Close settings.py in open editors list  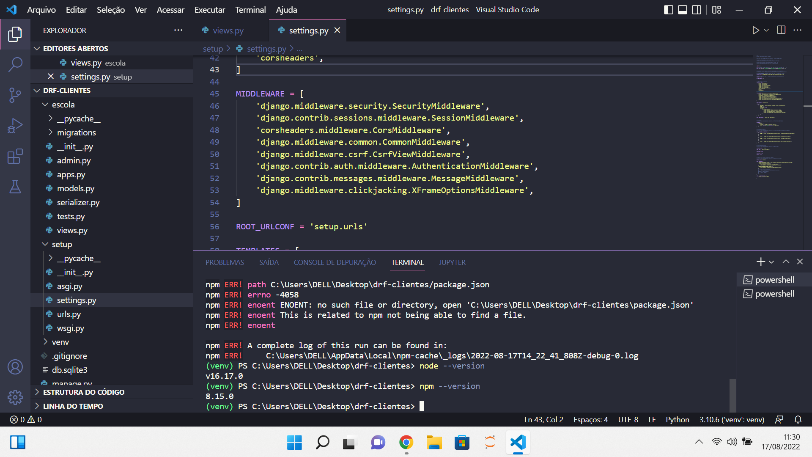coord(51,77)
